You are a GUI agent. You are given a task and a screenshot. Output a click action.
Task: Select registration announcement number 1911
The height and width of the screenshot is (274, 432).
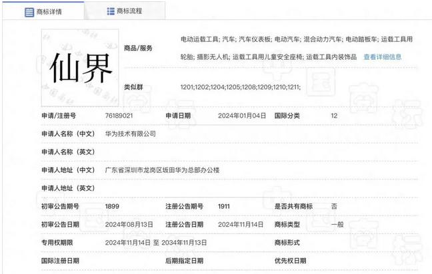pos(224,206)
